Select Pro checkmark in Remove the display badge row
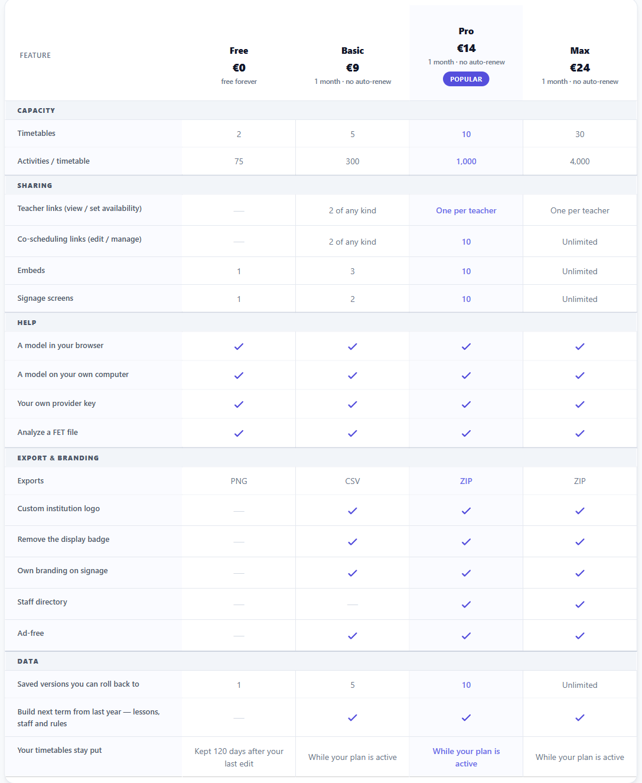The height and width of the screenshot is (783, 642). coord(466,542)
